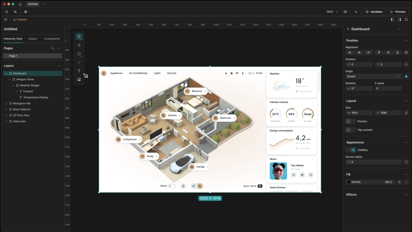
Task: Collapse the Widgets Panel layer
Action: pyautogui.click(x=9, y=79)
